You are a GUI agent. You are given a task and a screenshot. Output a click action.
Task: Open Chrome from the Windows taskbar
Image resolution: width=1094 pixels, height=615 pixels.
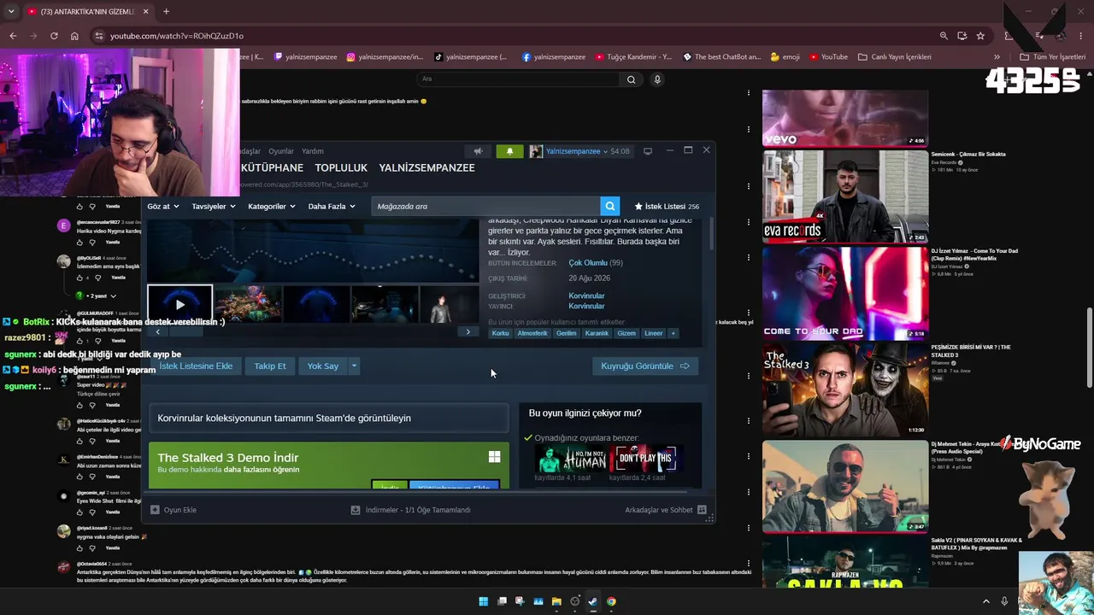click(x=611, y=601)
